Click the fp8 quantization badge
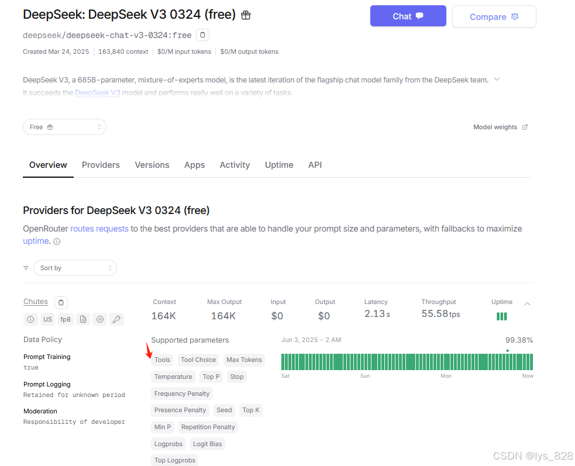The height and width of the screenshot is (466, 575). 66,319
